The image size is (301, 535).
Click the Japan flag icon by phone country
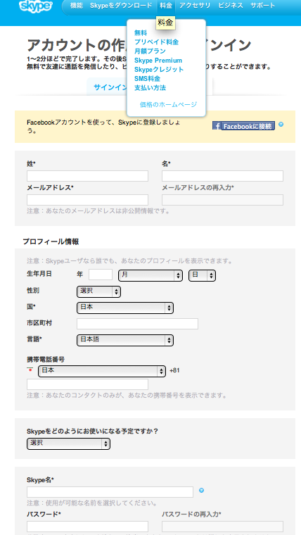tap(31, 370)
